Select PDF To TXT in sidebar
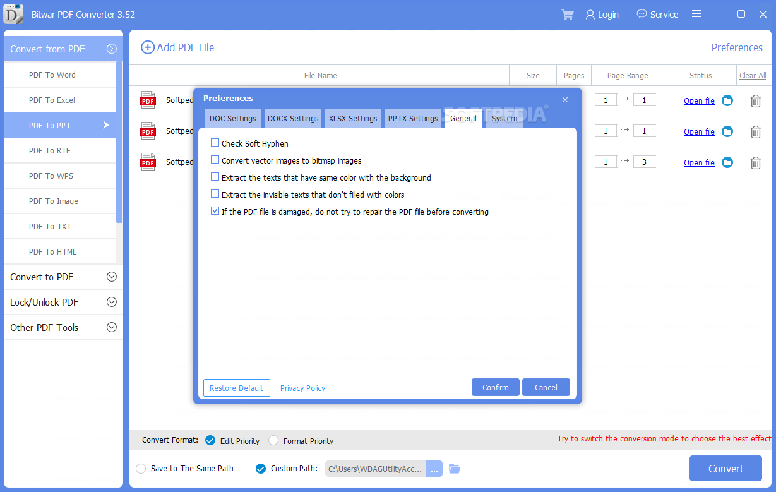The height and width of the screenshot is (492, 776). tap(59, 226)
